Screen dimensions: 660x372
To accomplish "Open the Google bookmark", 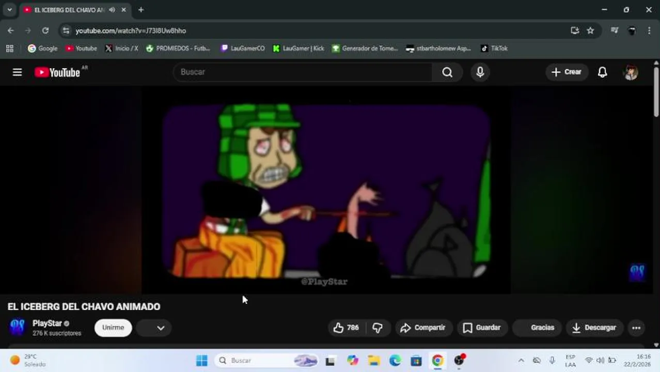I will click(42, 48).
